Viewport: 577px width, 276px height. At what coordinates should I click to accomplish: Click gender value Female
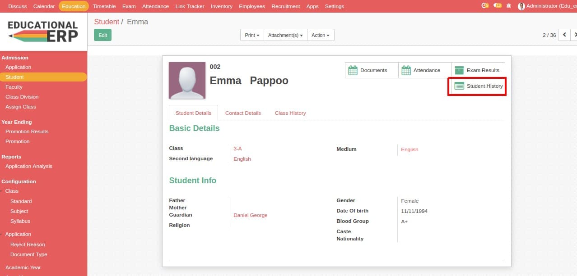point(410,201)
